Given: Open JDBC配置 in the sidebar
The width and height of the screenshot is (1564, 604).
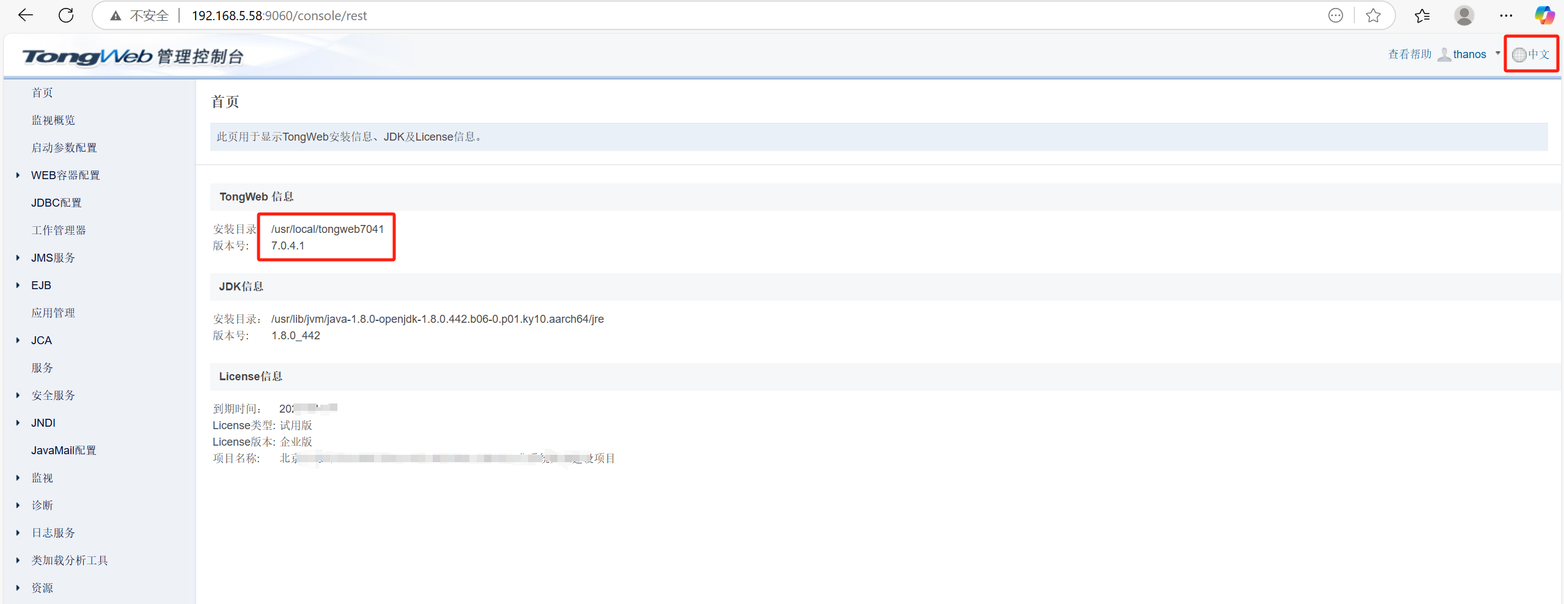Looking at the screenshot, I should (x=56, y=202).
